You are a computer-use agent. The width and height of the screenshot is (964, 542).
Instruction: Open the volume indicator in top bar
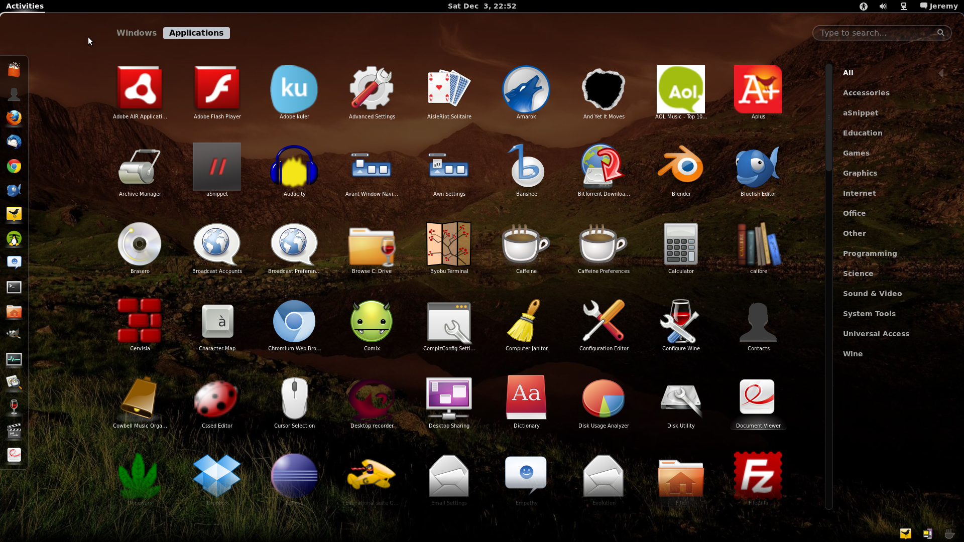883,6
